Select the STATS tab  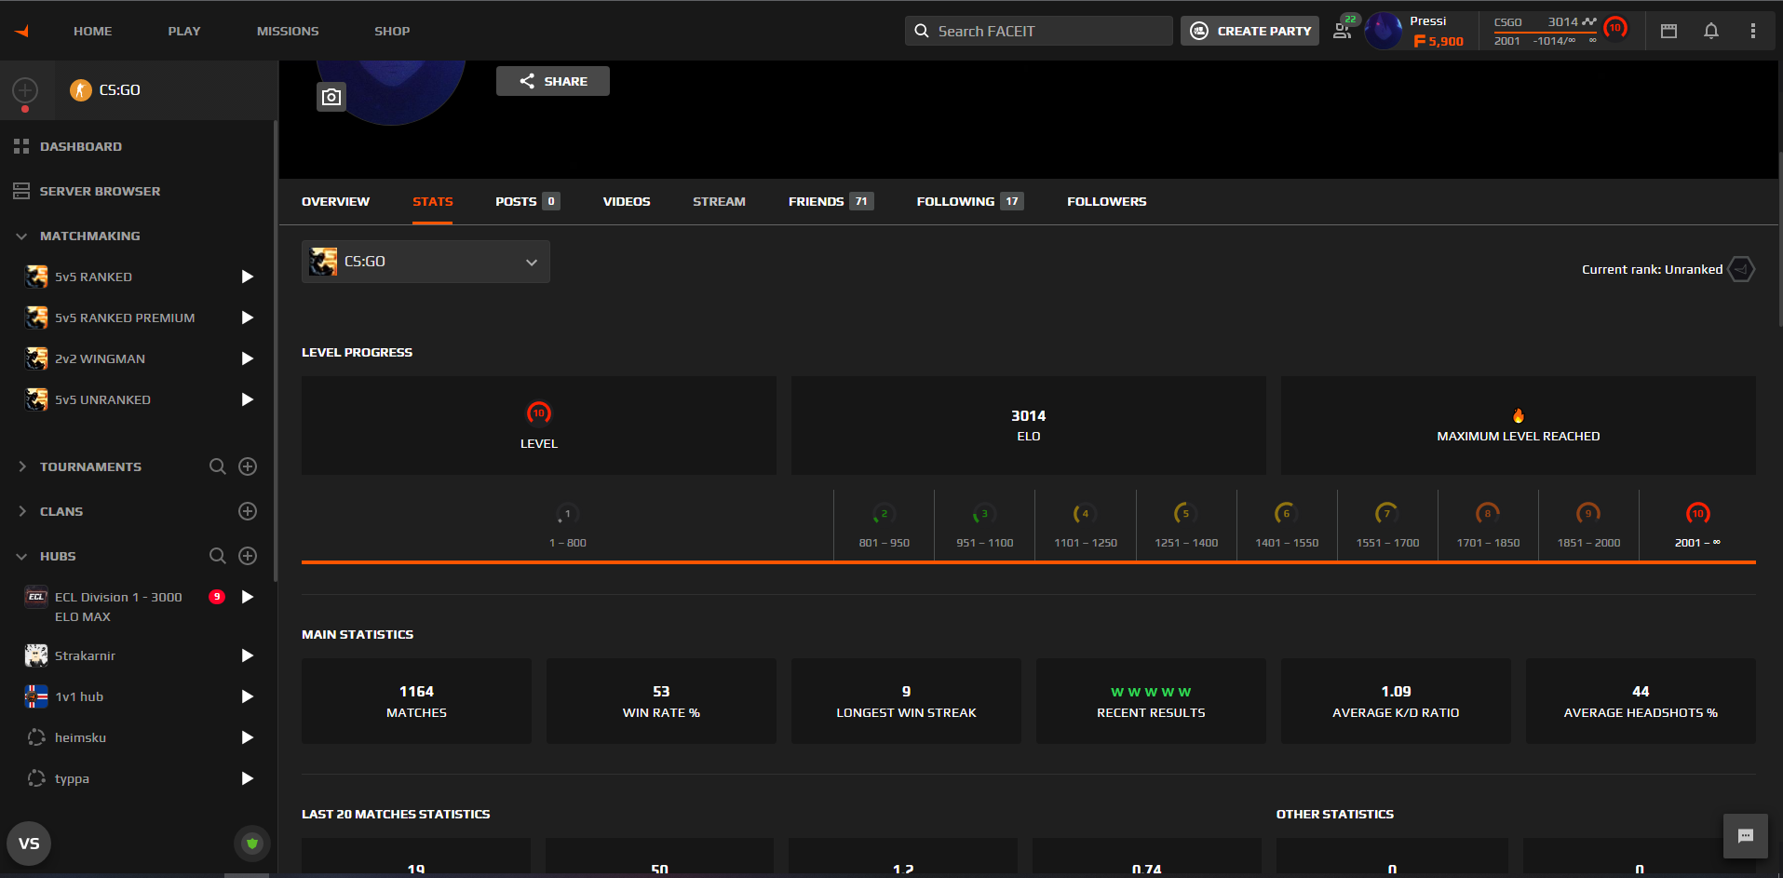(x=433, y=201)
